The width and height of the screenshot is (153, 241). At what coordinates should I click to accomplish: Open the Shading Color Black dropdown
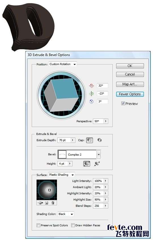pyautogui.click(x=66, y=214)
